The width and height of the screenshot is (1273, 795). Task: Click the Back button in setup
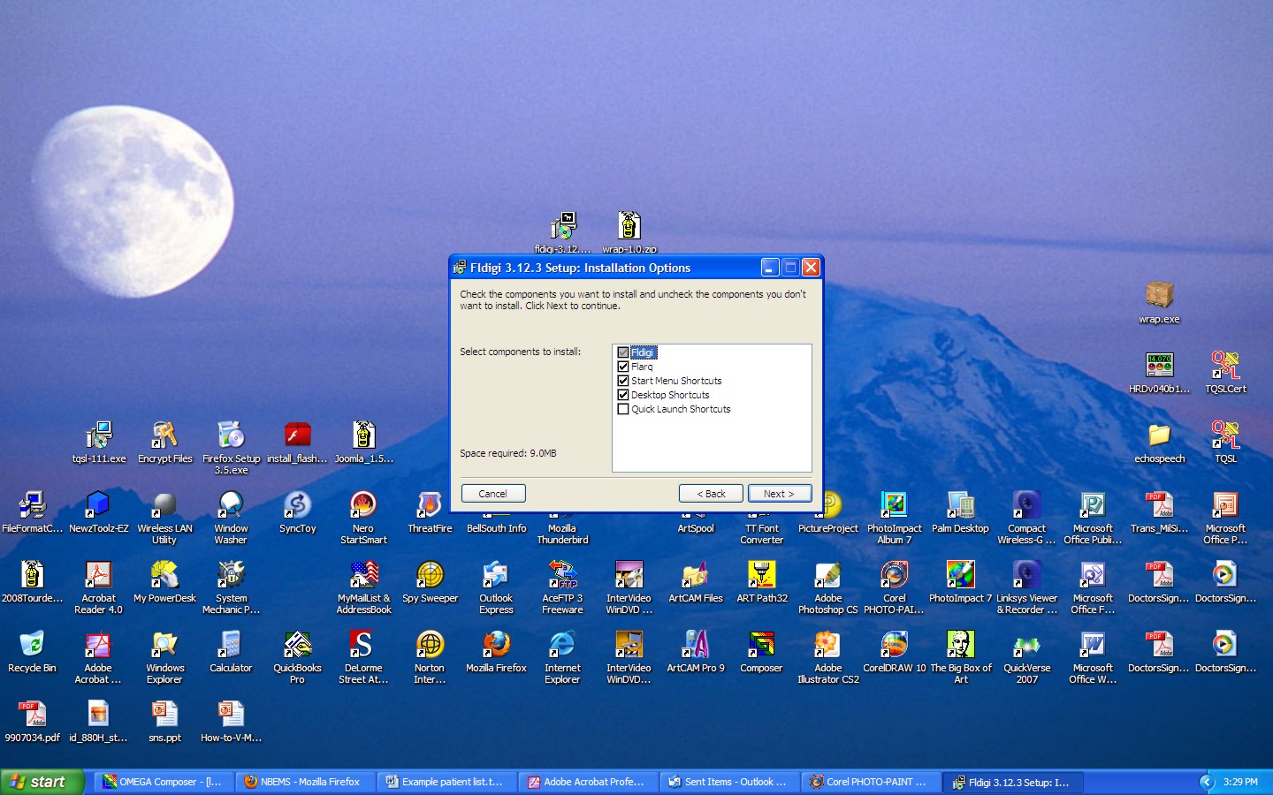pyautogui.click(x=711, y=494)
